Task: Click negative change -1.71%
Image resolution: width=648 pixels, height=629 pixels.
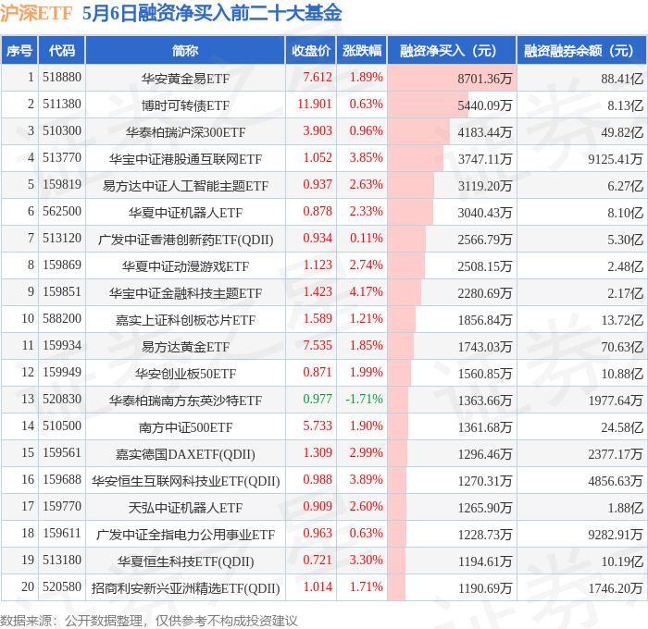Action: pos(364,399)
